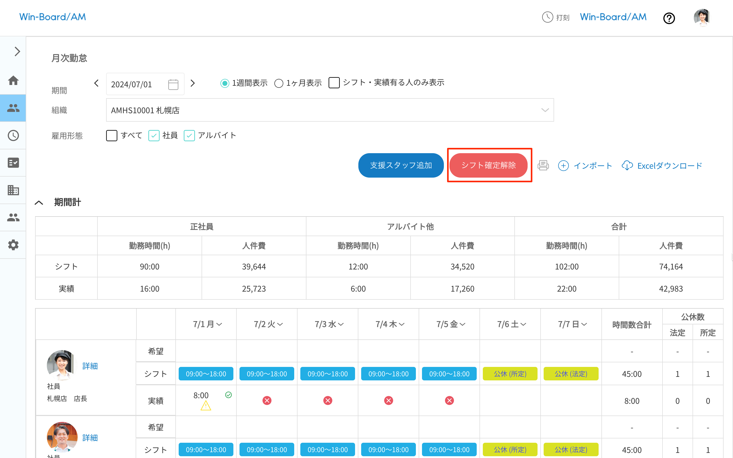
Task: Open the settings gear in sidebar
Action: pos(13,245)
